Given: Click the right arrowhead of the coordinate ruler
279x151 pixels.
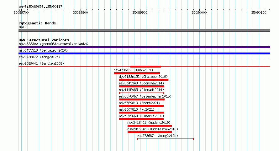Looking at the screenshot, I should tap(269, 10).
